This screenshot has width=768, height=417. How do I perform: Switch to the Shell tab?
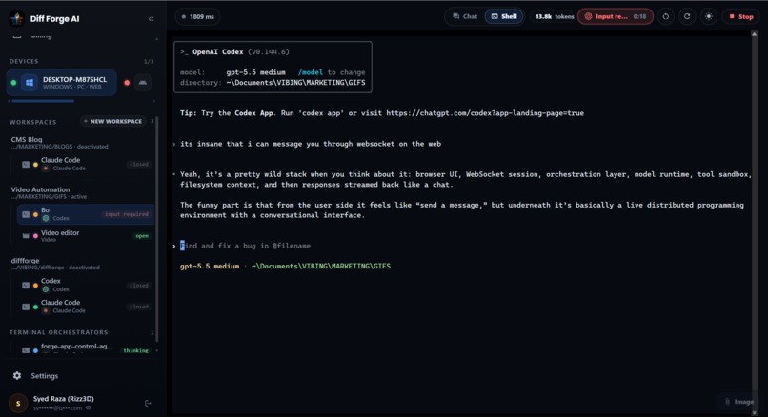point(504,16)
